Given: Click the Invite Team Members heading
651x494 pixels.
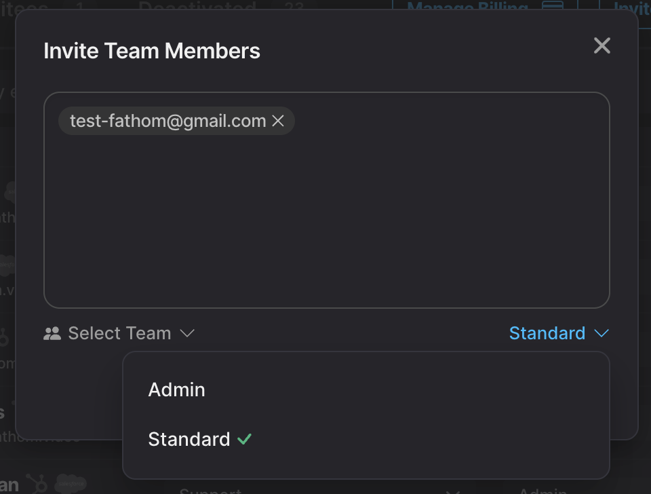Looking at the screenshot, I should click(152, 51).
